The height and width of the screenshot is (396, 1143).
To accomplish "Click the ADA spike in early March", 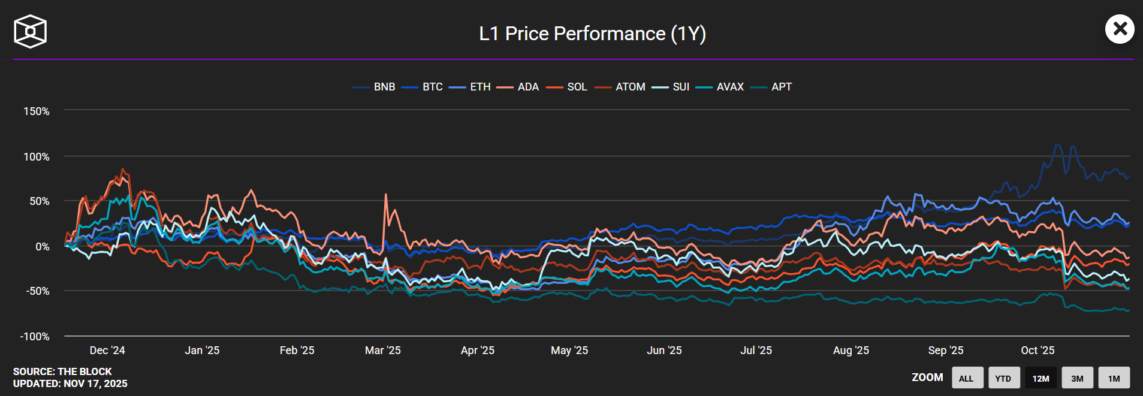I will tap(385, 195).
